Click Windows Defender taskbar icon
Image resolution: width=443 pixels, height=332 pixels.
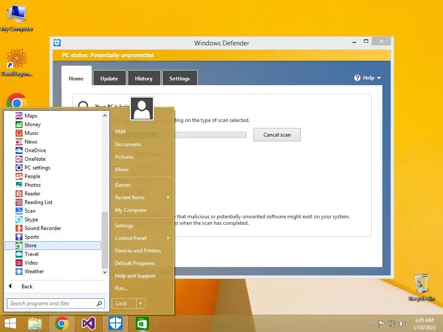[x=115, y=323]
